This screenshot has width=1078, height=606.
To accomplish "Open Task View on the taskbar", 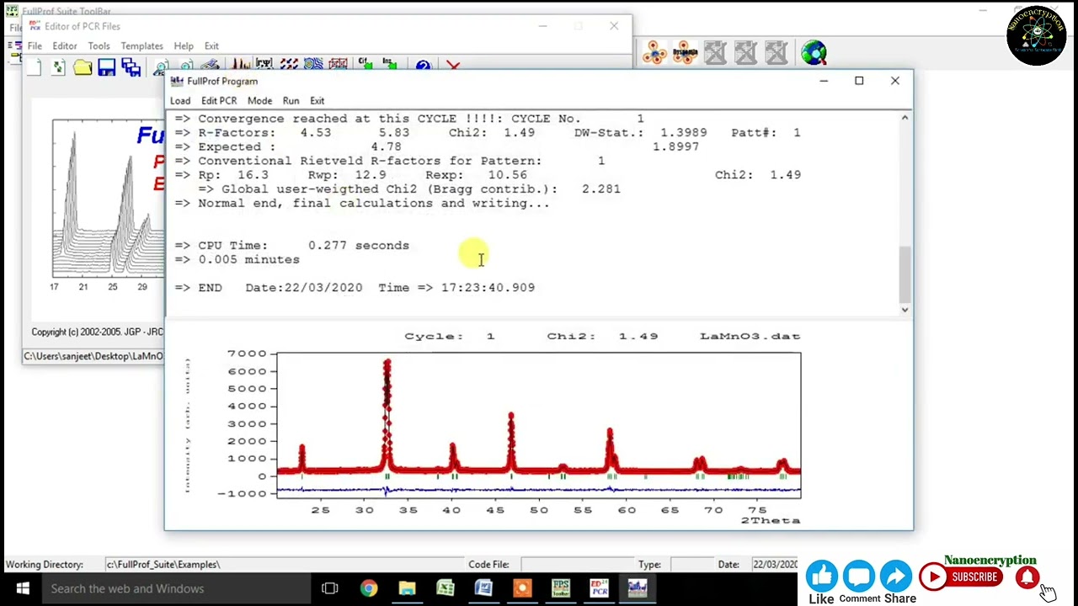I will point(329,588).
